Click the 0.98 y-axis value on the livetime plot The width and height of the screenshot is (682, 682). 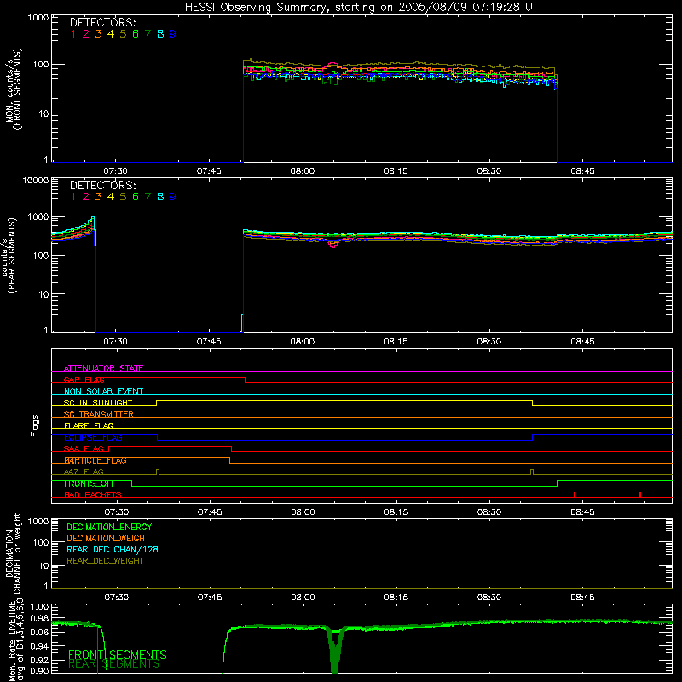tap(39, 618)
